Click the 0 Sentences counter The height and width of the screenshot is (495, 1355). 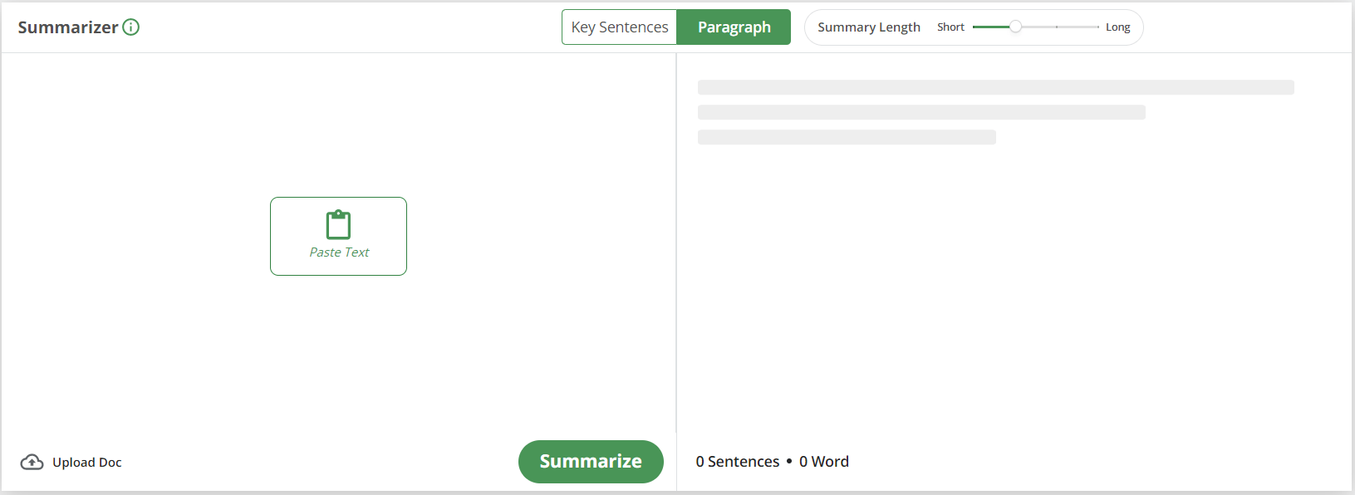pos(737,461)
